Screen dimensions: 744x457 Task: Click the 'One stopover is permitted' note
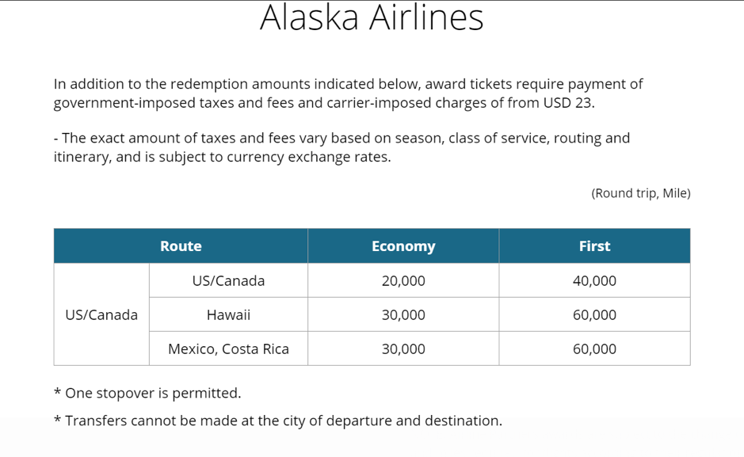click(x=153, y=393)
